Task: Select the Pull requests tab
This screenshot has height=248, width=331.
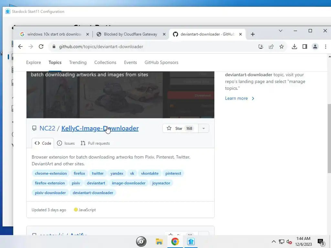Action: coord(95,143)
